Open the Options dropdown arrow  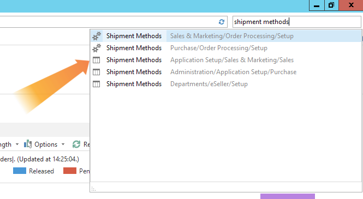[63, 144]
